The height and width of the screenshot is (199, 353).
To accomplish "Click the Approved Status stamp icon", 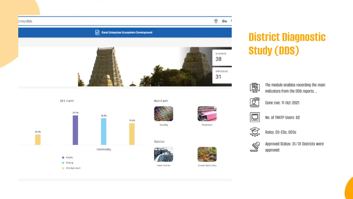I will pos(255,147).
